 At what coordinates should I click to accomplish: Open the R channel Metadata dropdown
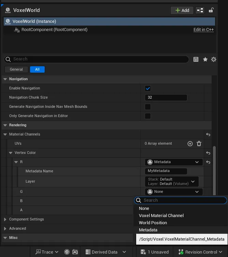pyautogui.click(x=173, y=162)
